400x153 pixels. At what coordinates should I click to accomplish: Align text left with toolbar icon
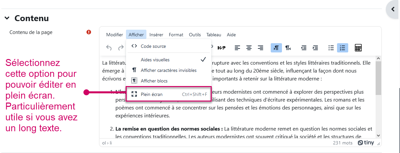(237, 48)
